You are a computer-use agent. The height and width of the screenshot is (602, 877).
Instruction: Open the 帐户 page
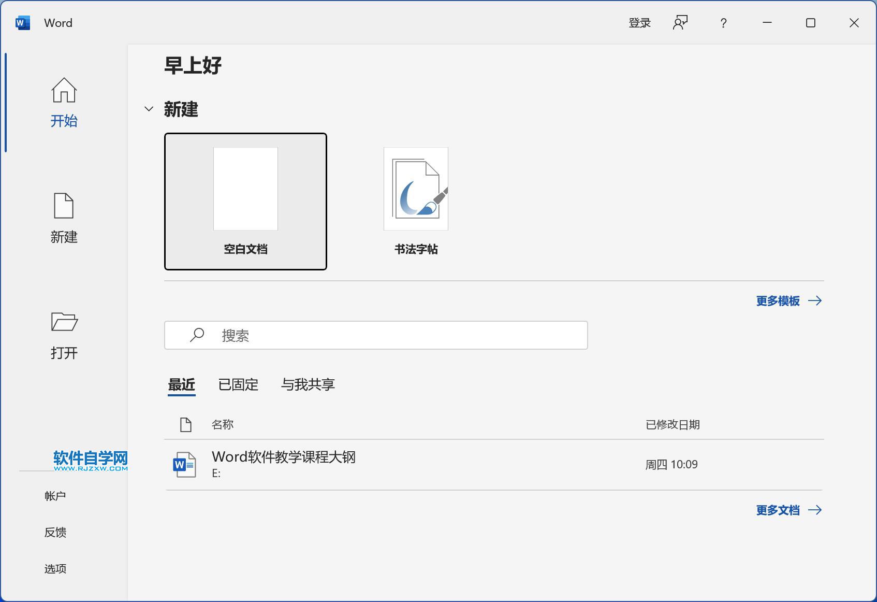click(55, 495)
